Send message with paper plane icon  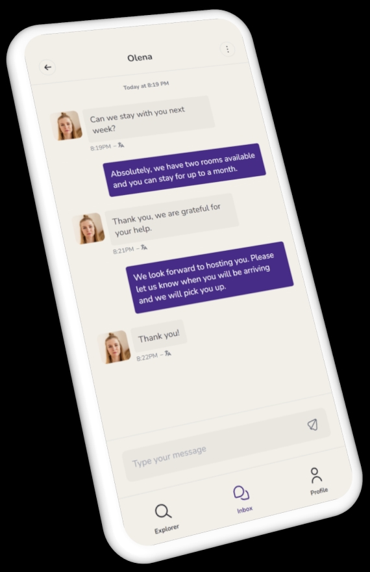312,424
